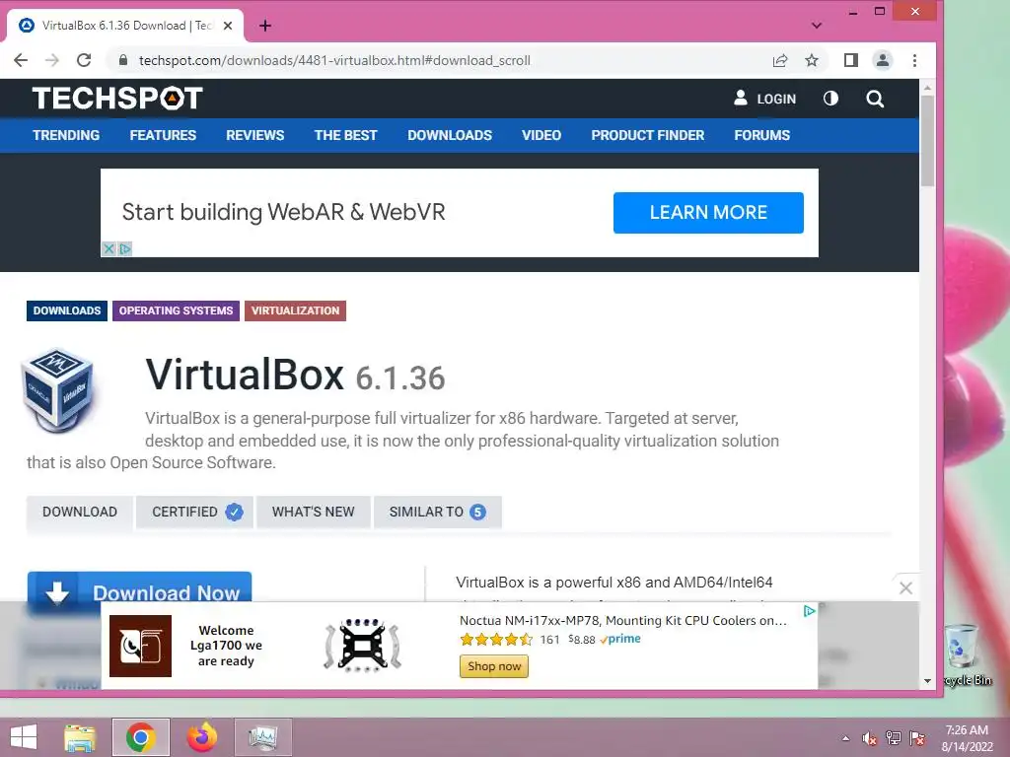Open THE BEST menu item
1010x757 pixels.
click(346, 135)
